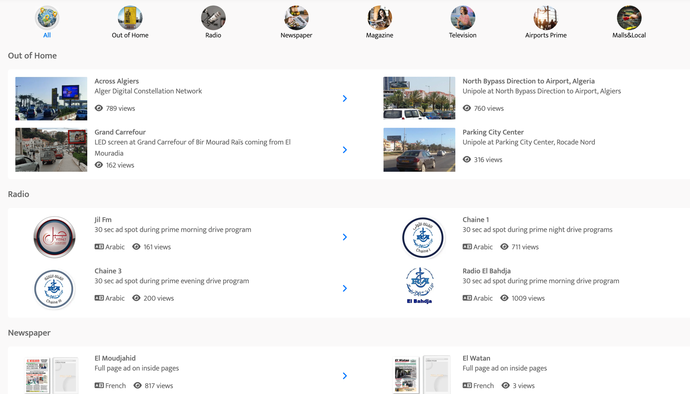
Task: Click eye icon beside 817 views
Action: pyautogui.click(x=137, y=385)
